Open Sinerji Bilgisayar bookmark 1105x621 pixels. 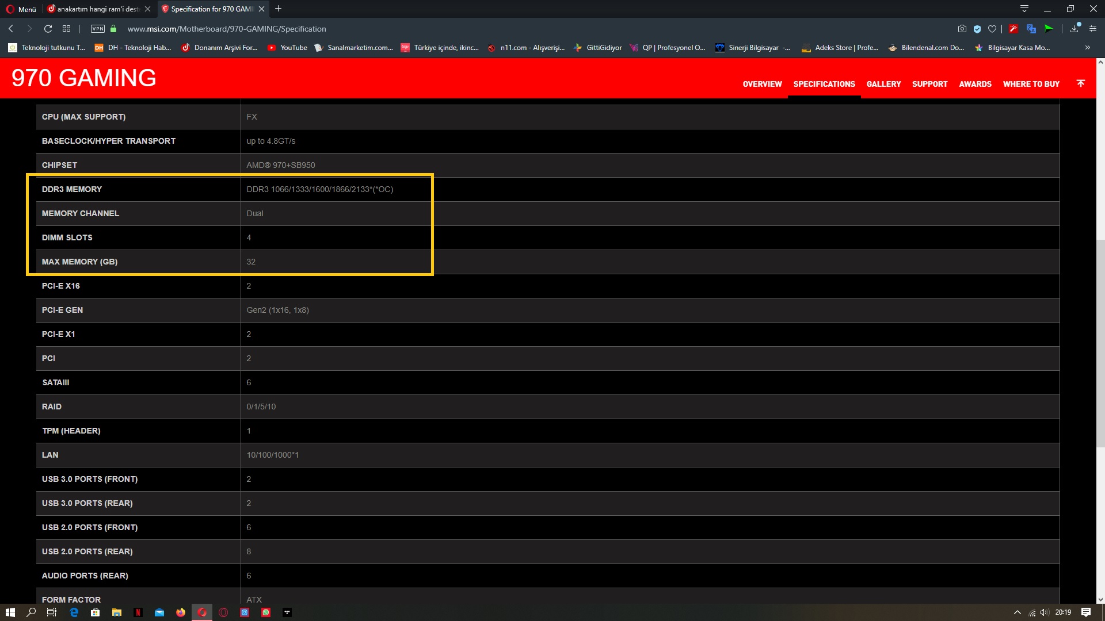[753, 48]
